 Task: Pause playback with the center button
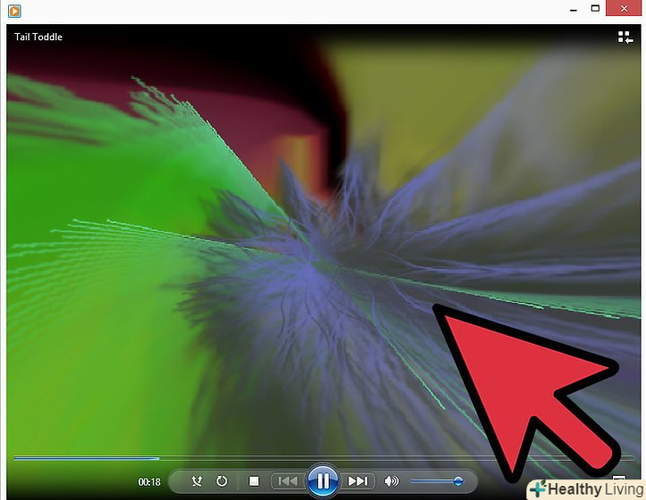323,481
